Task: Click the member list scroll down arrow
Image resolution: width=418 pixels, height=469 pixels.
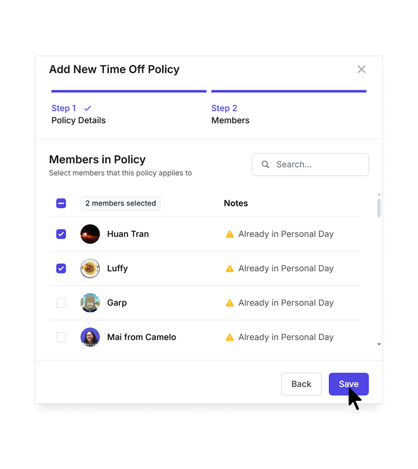Action: (x=379, y=344)
